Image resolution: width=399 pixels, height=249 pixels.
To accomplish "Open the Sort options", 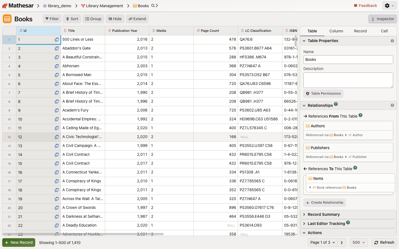I will pos(72,19).
